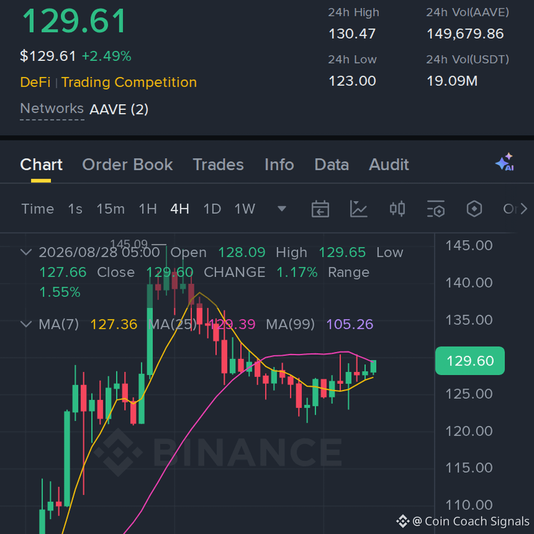Click the 24h High value 130.47
Viewport: 534px width, 534px height.
coord(352,34)
